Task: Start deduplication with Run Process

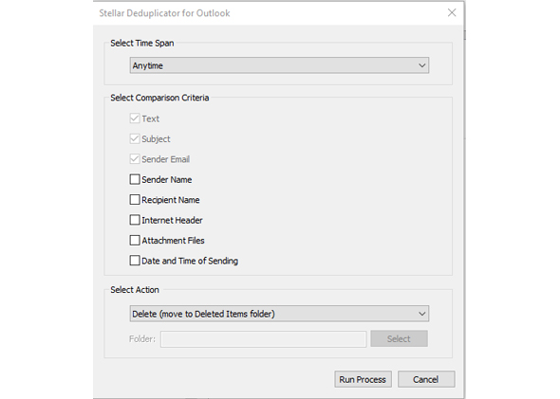Action: click(363, 379)
